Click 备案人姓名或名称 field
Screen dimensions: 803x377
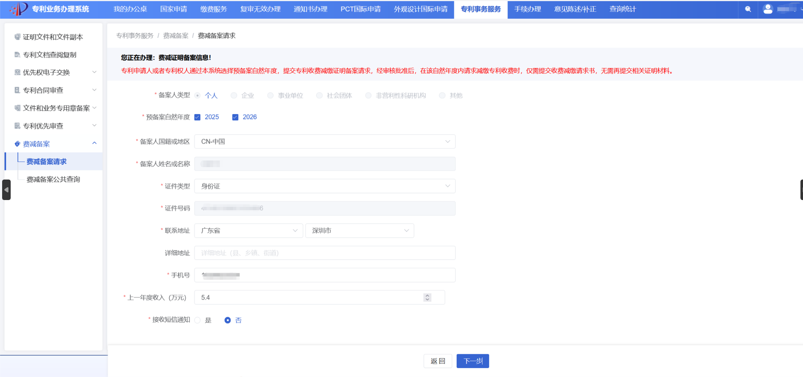pos(325,164)
